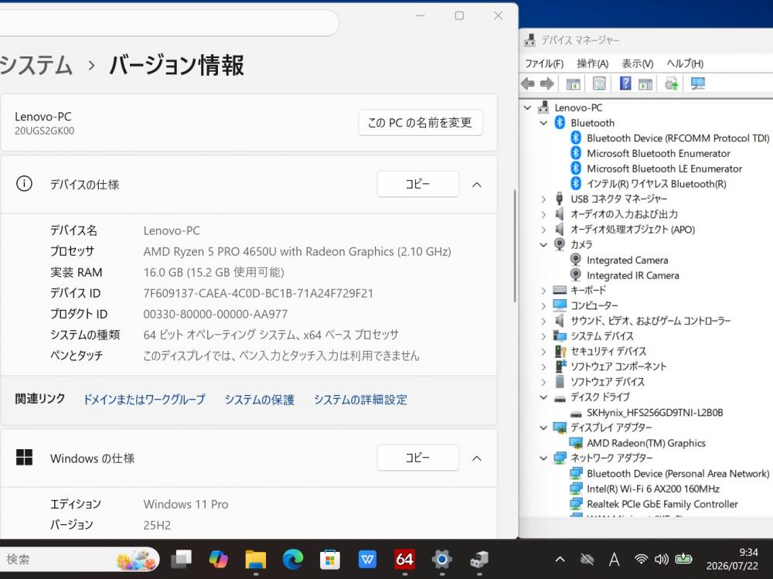Copy device specifications with コピー button

[x=418, y=184]
